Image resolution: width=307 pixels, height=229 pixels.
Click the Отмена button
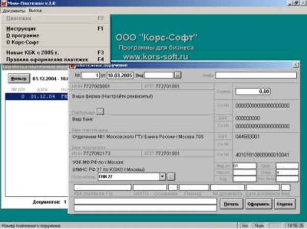tap(284, 204)
